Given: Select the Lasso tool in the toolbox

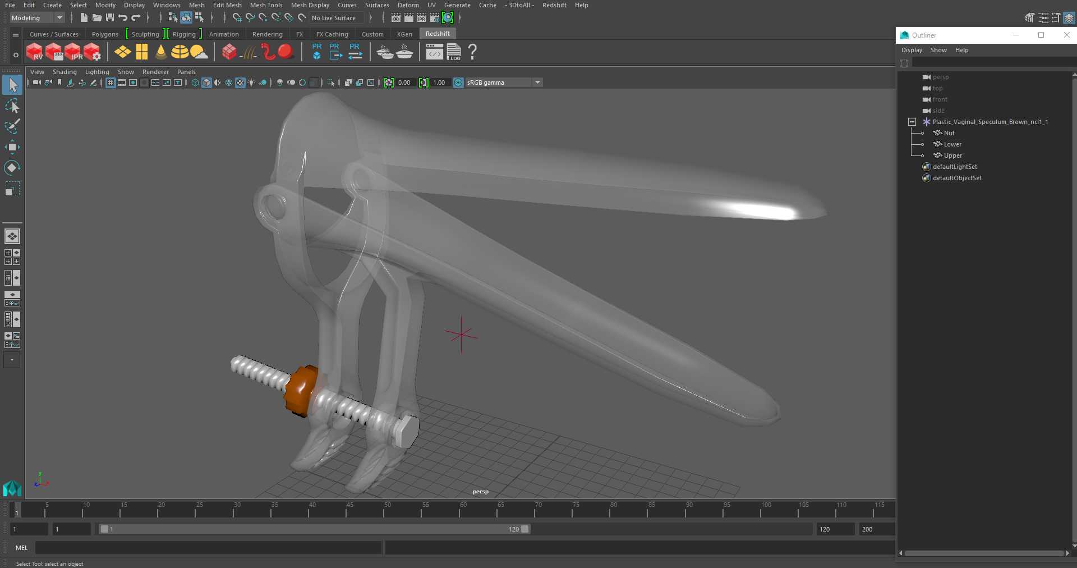Looking at the screenshot, I should click(x=12, y=106).
